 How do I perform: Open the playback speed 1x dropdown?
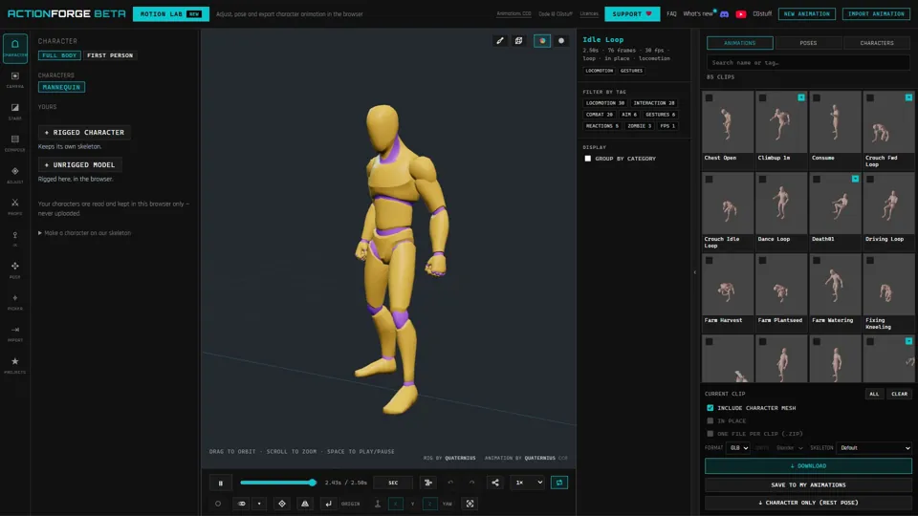click(528, 483)
